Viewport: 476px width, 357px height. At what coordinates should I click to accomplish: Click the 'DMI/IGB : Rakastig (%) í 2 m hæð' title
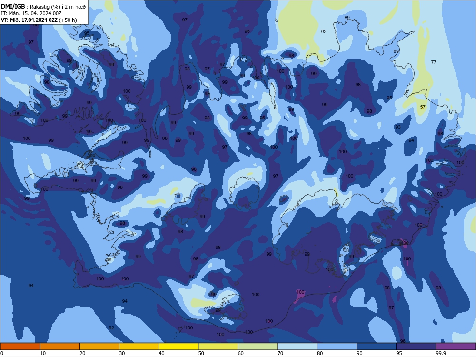tap(43, 7)
